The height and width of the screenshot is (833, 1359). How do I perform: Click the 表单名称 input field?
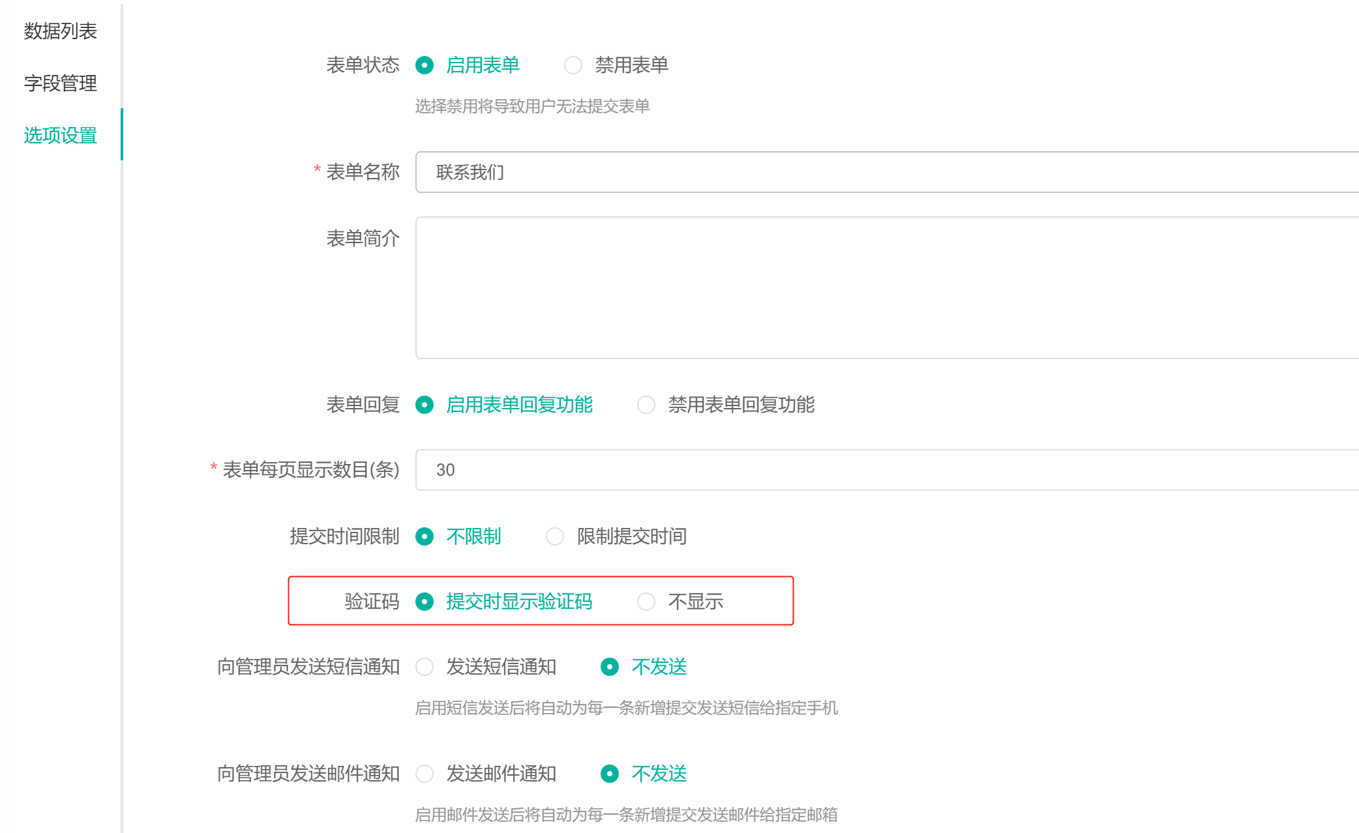pos(887,172)
